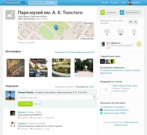This screenshot has width=147, height=135.
Task: Click the Facebook share icon
Action: pos(101,110)
